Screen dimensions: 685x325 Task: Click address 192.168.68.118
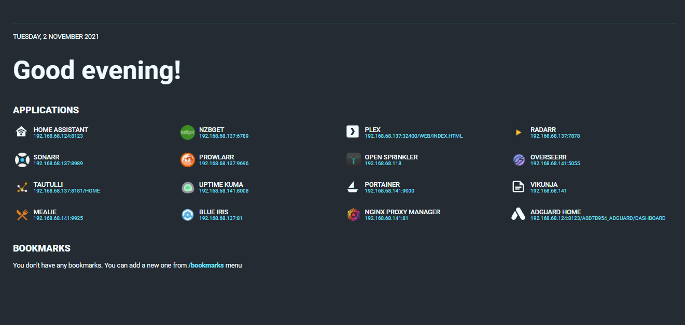(x=383, y=164)
